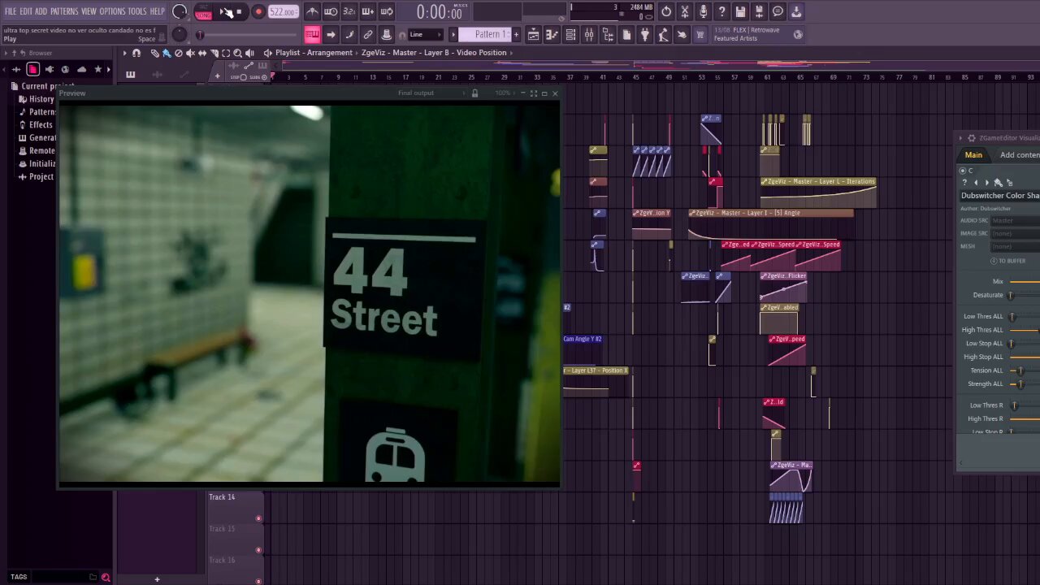Open the Playlist options arrow menu

tap(124, 53)
